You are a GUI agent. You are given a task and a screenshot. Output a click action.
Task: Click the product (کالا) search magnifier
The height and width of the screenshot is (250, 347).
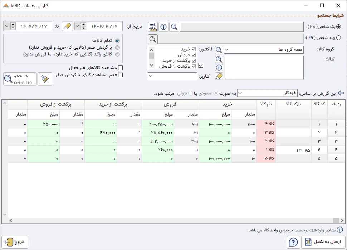[x=219, y=59]
